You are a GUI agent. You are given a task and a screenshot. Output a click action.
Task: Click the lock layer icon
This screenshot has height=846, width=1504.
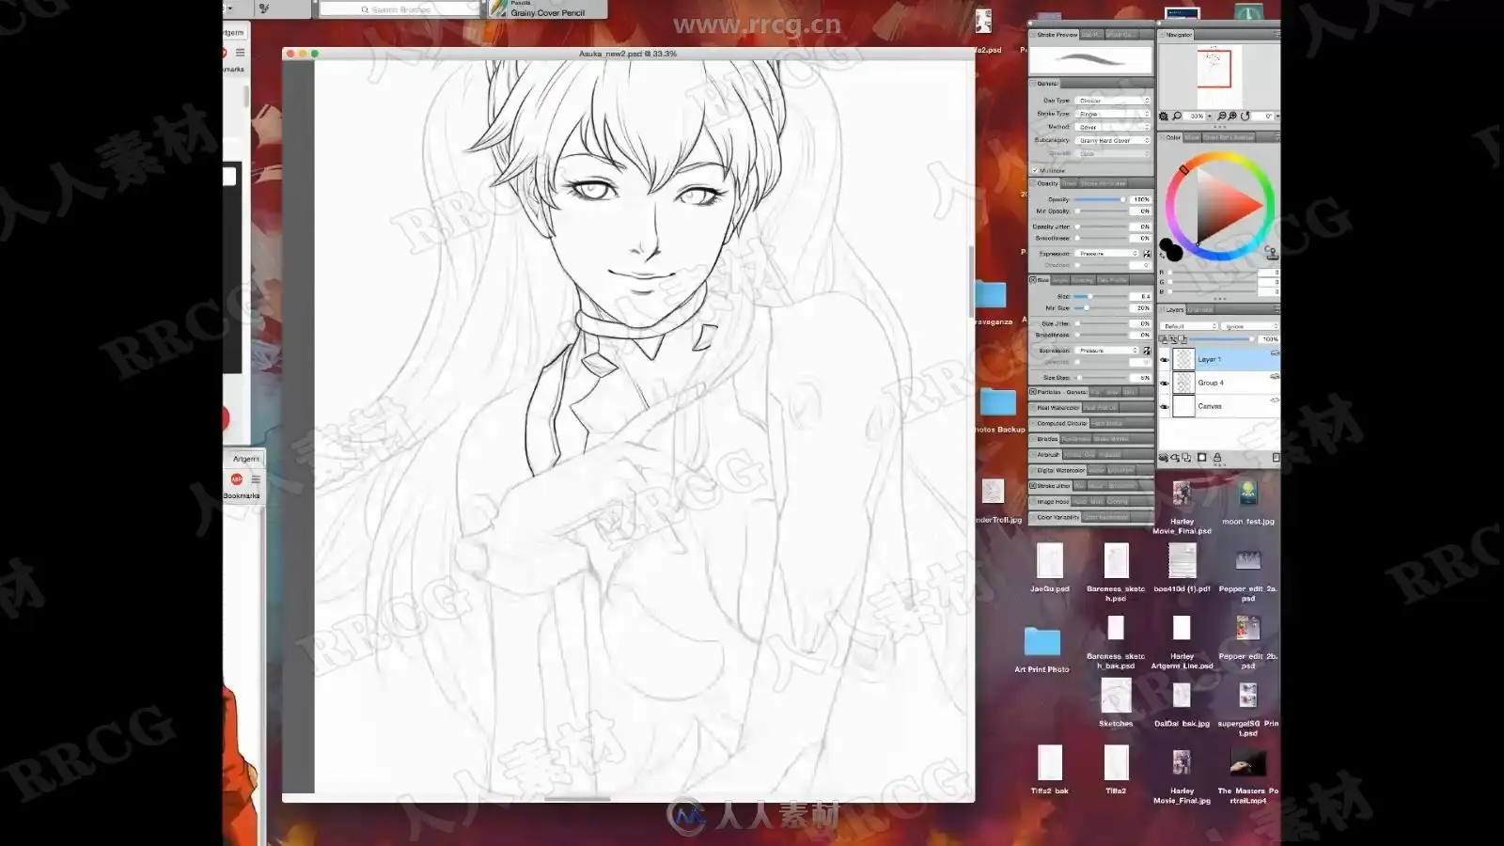(1217, 458)
